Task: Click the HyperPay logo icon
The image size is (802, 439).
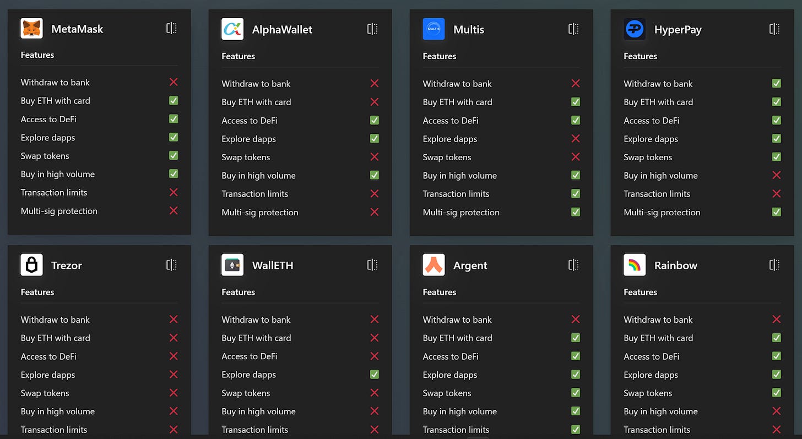Action: (x=635, y=29)
